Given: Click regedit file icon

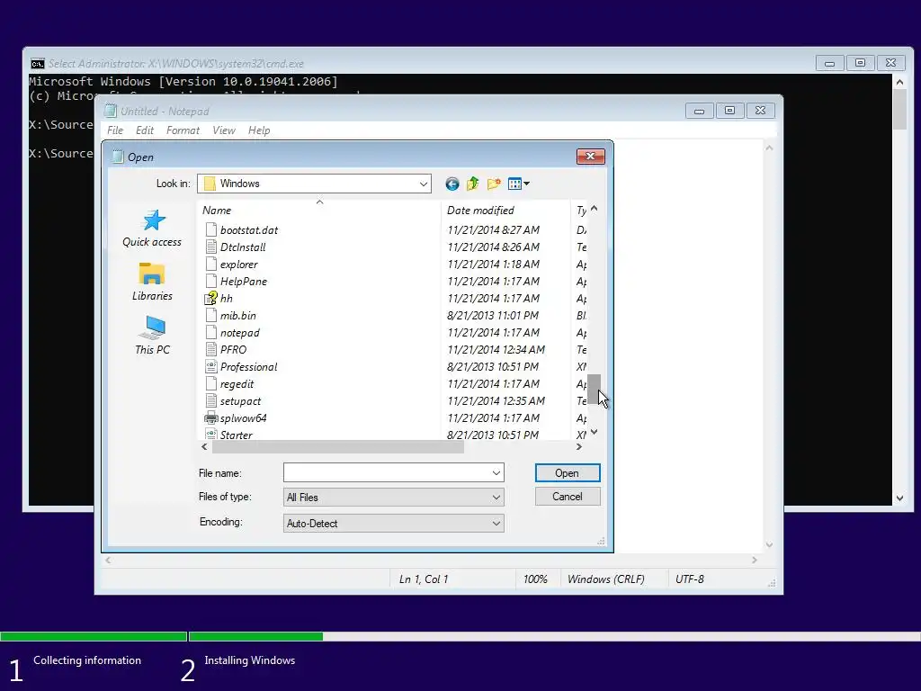Looking at the screenshot, I should tap(211, 383).
